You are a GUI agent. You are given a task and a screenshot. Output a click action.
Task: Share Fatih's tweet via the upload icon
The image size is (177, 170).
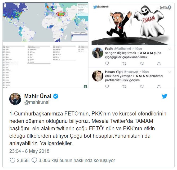(x=159, y=63)
